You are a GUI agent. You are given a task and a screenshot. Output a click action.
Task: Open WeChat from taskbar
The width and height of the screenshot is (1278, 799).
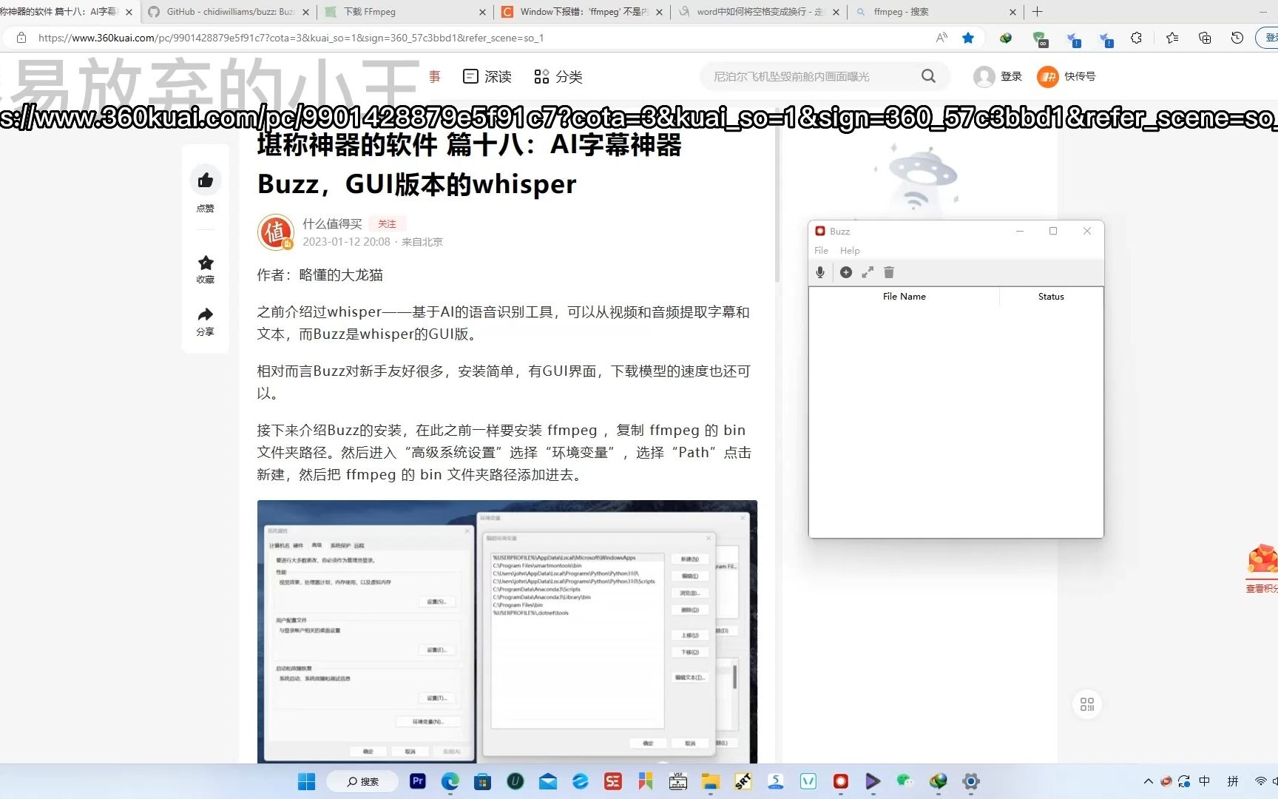[905, 781]
